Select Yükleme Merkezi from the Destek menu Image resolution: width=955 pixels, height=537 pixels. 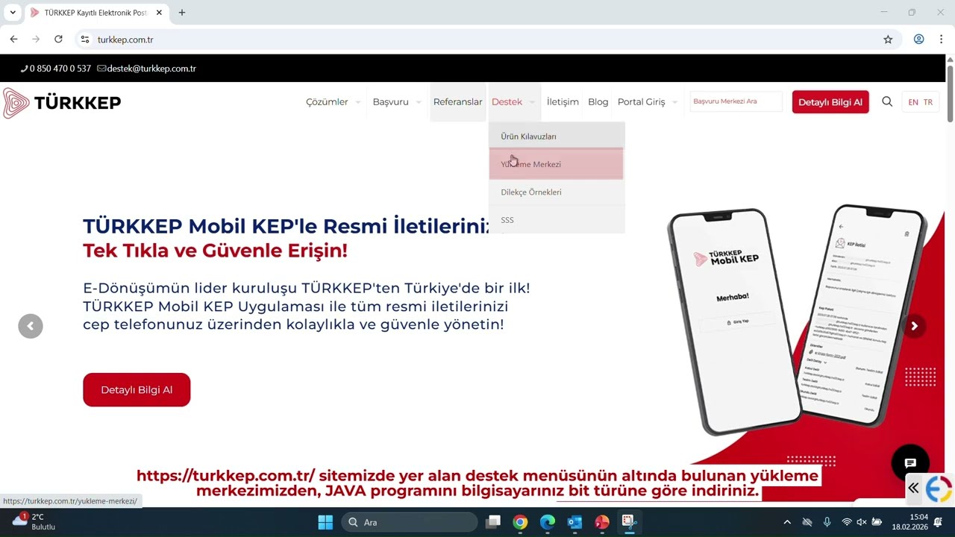pyautogui.click(x=556, y=164)
